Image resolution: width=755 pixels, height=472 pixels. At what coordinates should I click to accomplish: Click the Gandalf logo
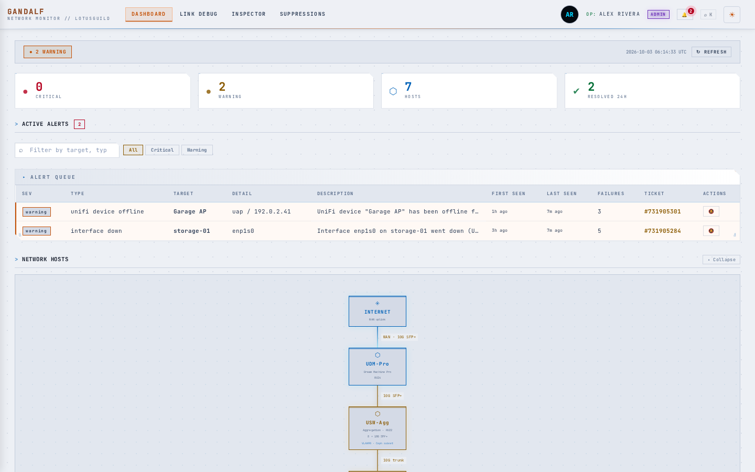coord(26,12)
